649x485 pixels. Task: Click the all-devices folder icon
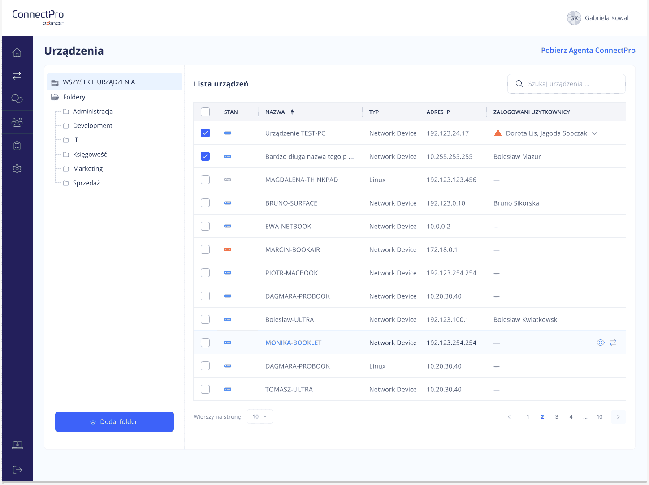[55, 82]
